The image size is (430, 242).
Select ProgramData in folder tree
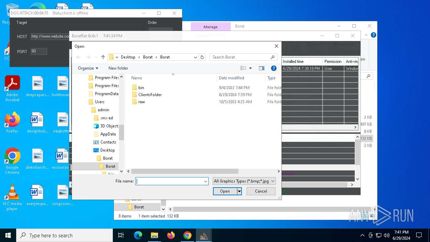point(103,94)
